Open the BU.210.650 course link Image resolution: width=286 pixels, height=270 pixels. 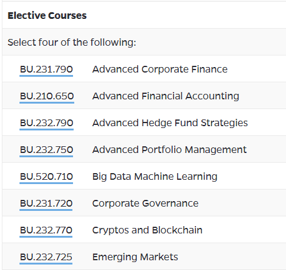47,96
